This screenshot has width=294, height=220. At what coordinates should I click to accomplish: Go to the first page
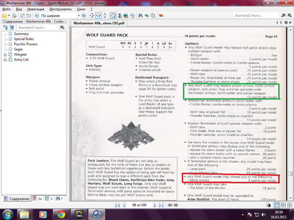[x=117, y=205]
